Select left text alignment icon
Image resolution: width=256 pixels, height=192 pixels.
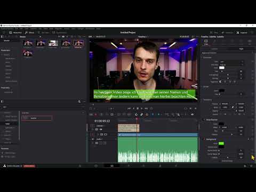coord(220,82)
